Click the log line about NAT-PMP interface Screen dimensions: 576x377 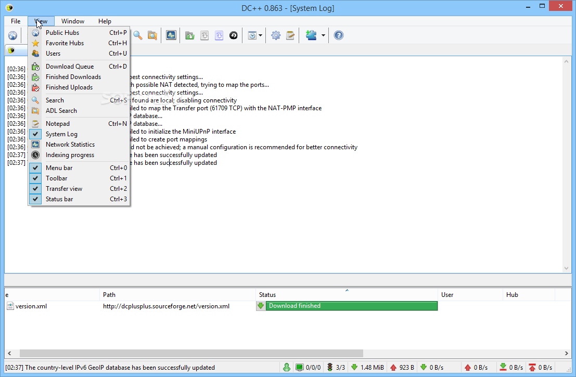click(226, 108)
